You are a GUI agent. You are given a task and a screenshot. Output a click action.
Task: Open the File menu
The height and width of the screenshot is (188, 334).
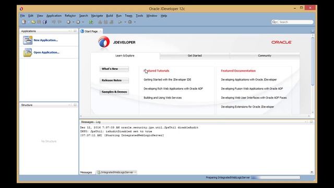(22, 16)
